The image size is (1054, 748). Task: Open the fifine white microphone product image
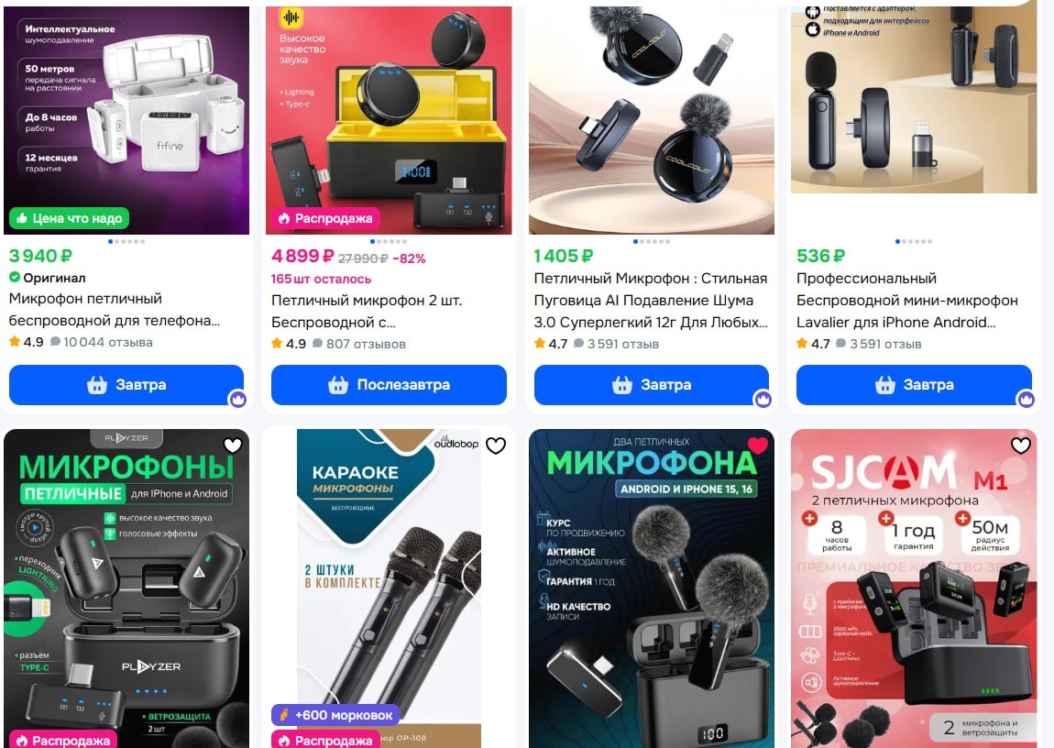pos(126,120)
